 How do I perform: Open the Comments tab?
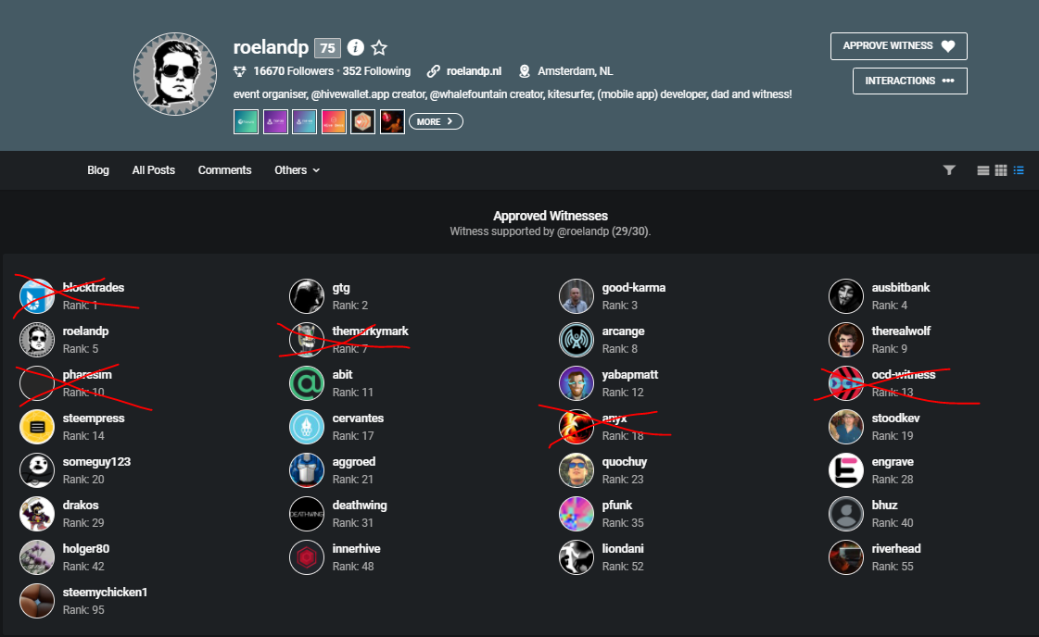pyautogui.click(x=224, y=170)
